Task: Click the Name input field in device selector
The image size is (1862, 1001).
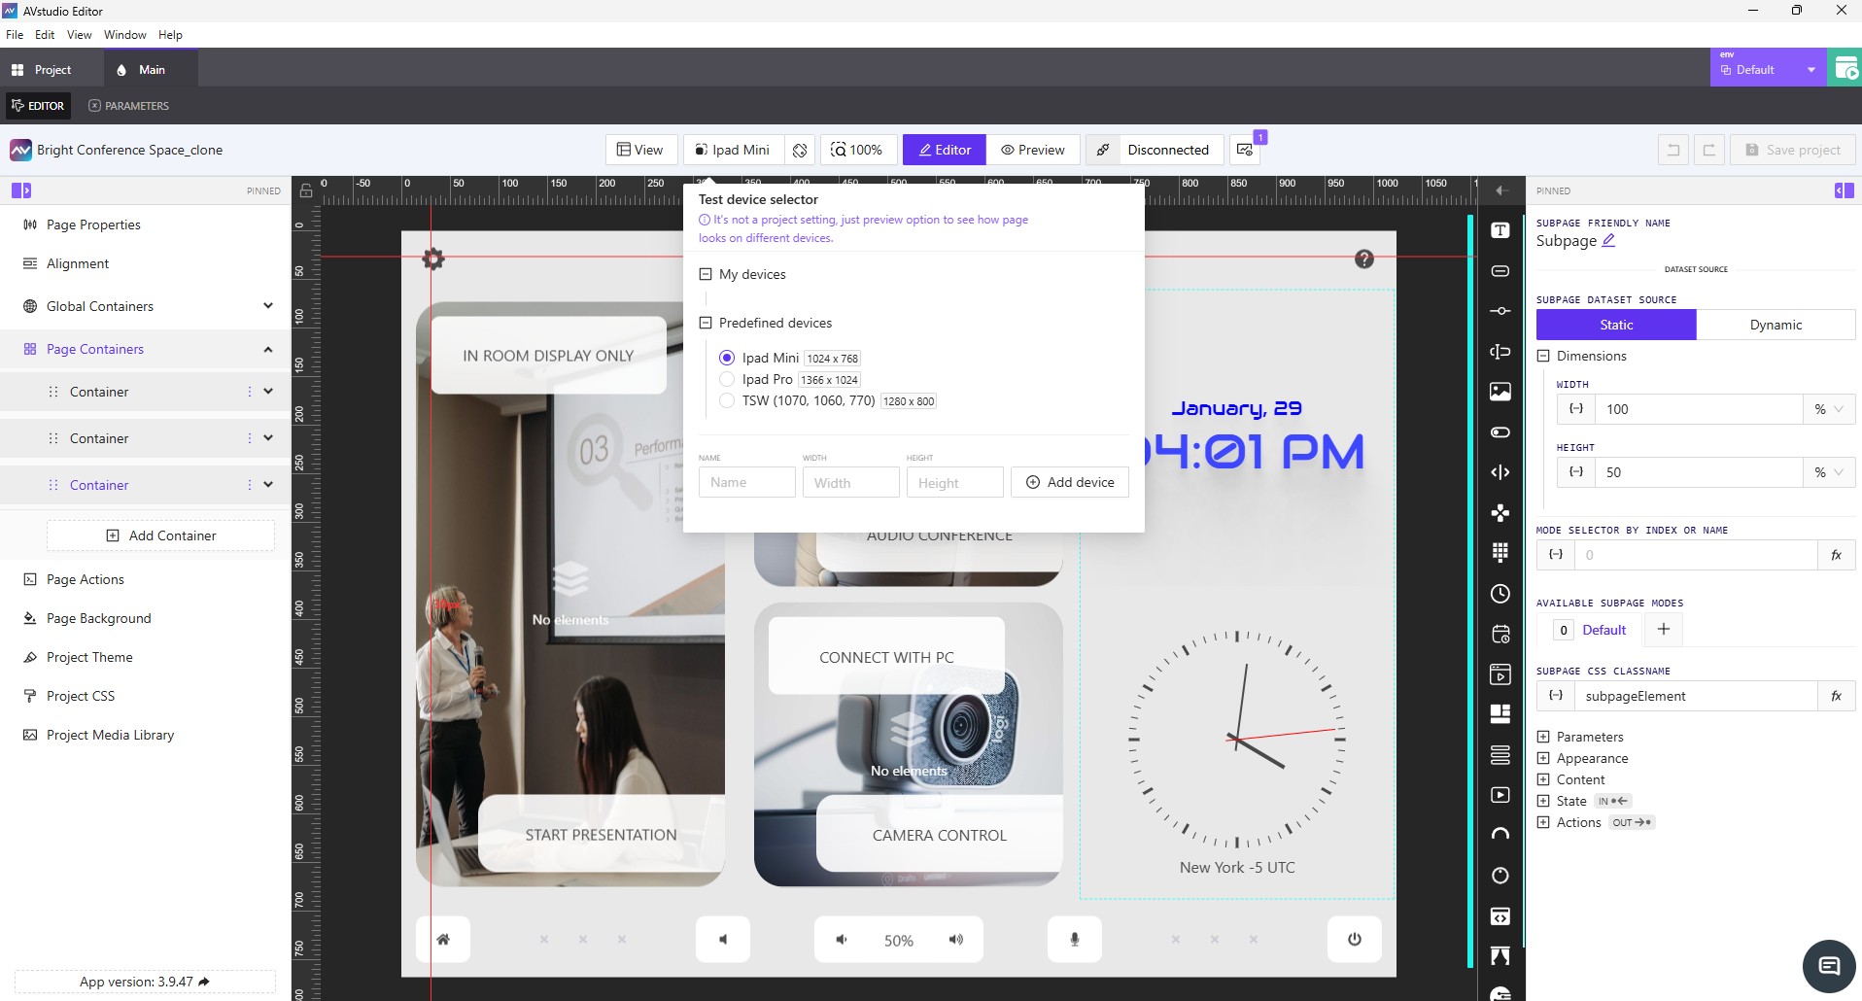Action: pyautogui.click(x=746, y=482)
